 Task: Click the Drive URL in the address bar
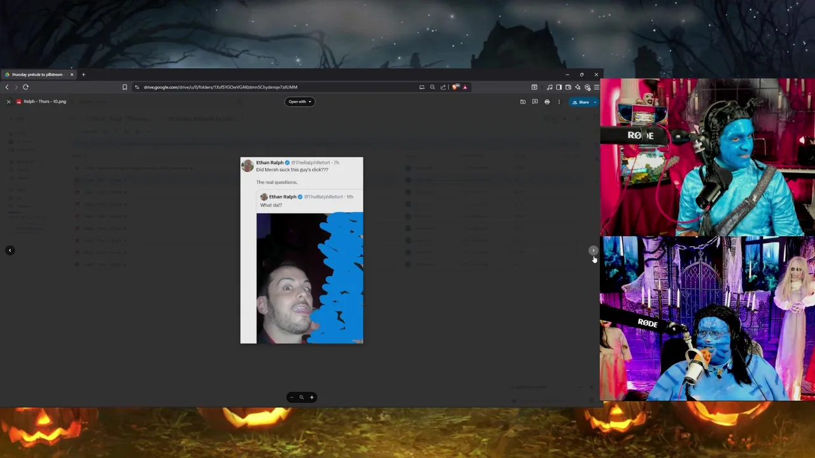click(x=220, y=87)
